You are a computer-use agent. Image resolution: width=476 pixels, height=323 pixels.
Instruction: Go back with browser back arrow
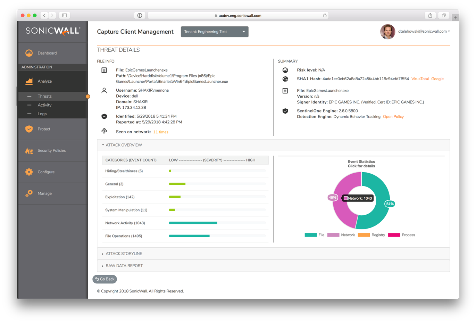44,15
